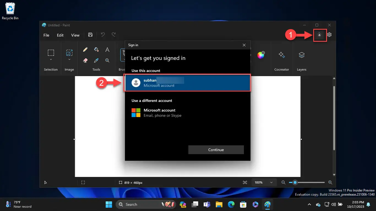Click the cursor position icon in status bar
The height and width of the screenshot is (211, 376).
tap(46, 182)
